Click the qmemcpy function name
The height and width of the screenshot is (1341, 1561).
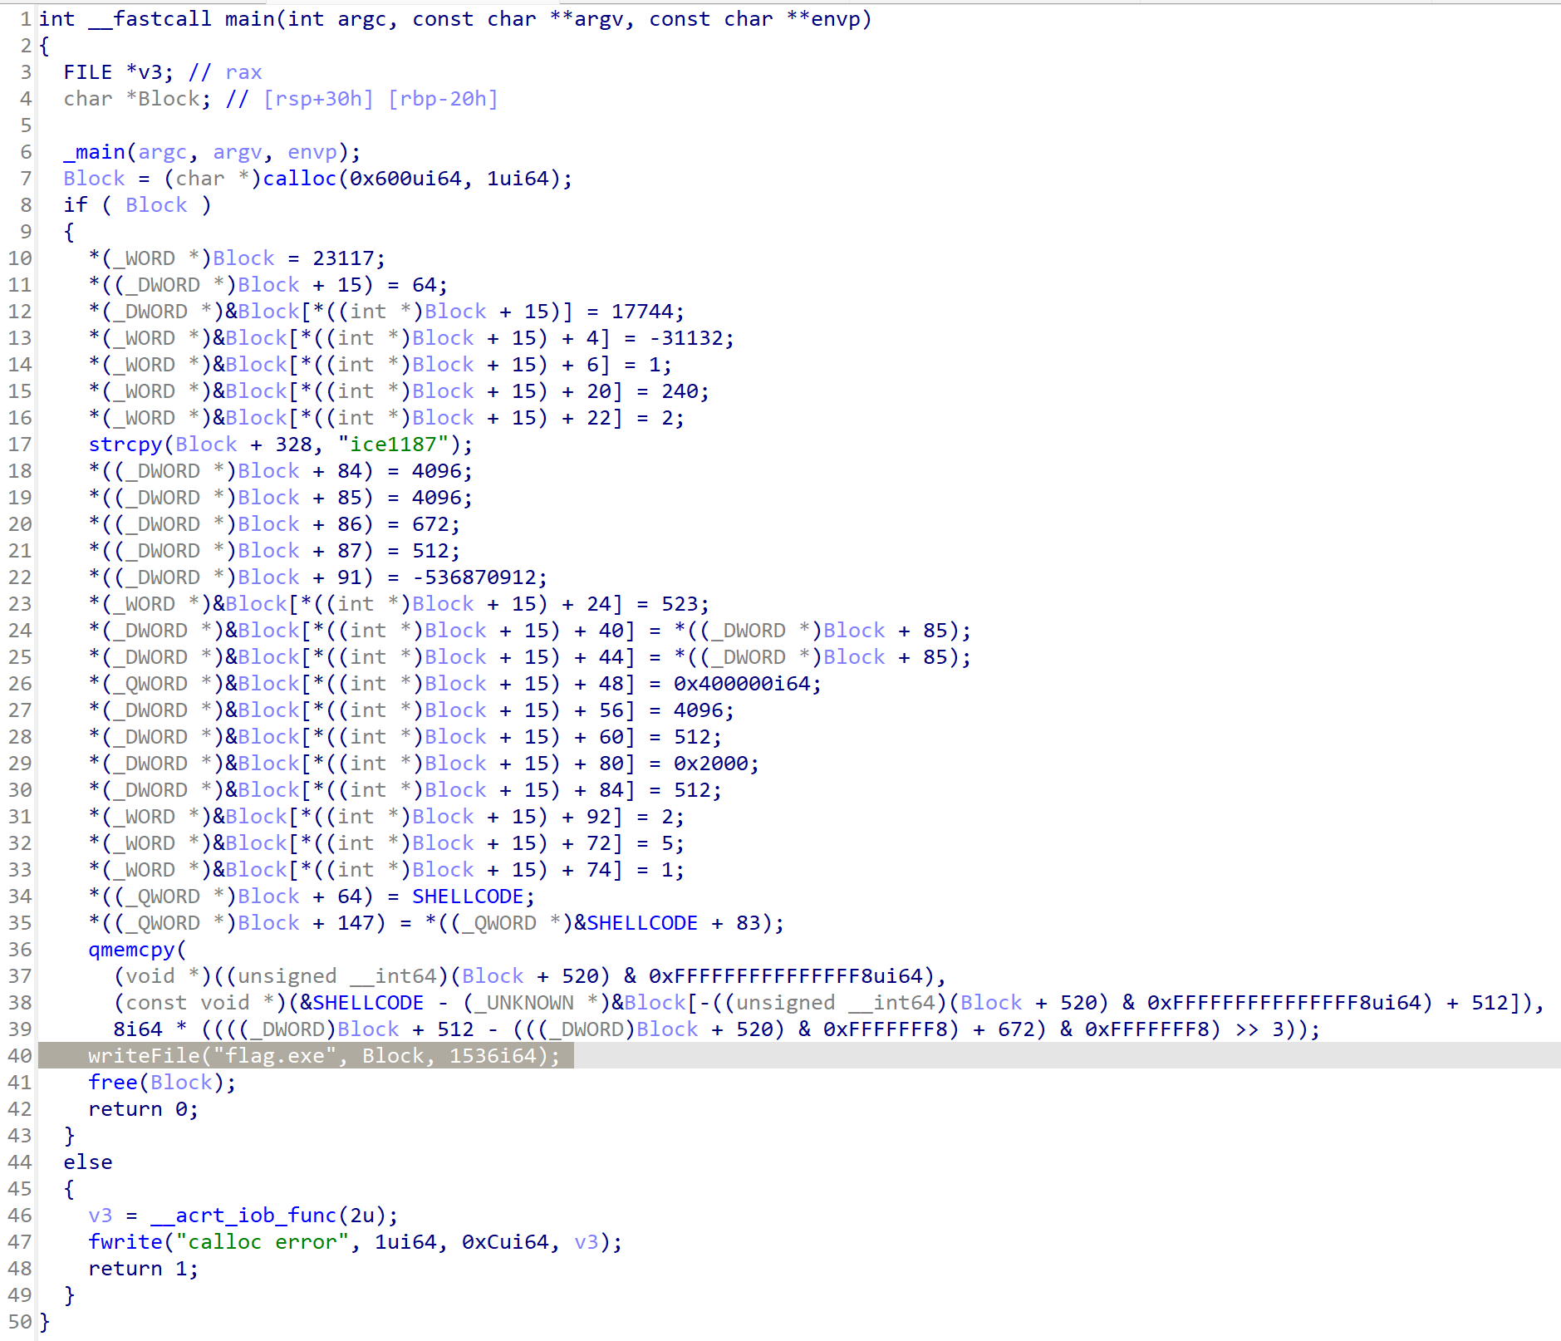(x=131, y=950)
